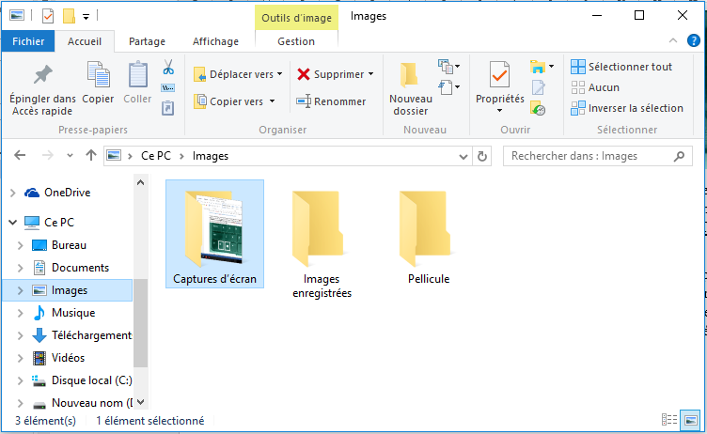
Task: Select Disque local (C:) in navigation pane
Action: [82, 380]
